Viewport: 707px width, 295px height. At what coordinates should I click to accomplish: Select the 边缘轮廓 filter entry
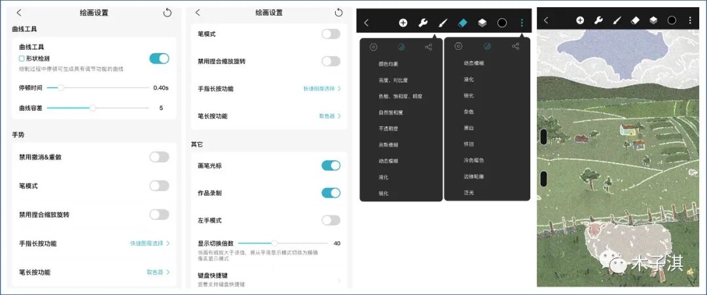click(x=473, y=177)
